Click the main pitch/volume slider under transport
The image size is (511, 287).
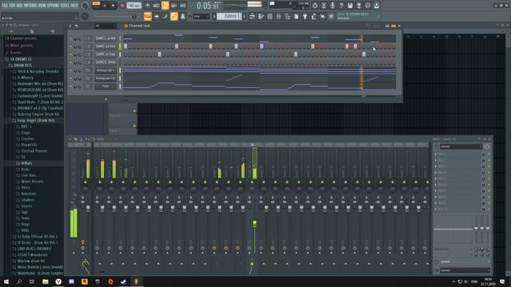click(x=115, y=16)
